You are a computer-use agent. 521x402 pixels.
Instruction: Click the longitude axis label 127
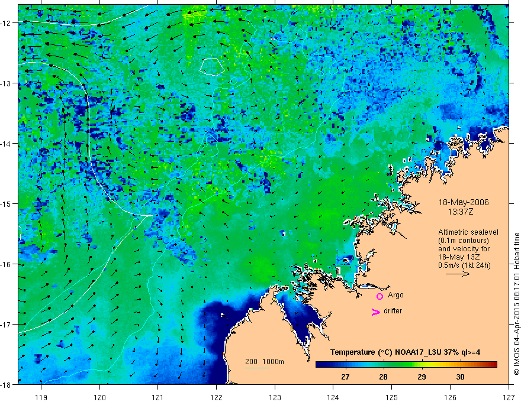(x=509, y=397)
